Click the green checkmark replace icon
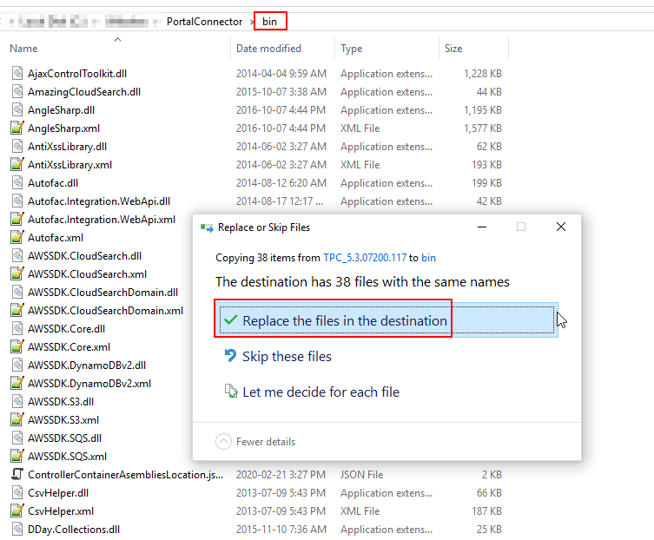The width and height of the screenshot is (654, 540). [x=231, y=320]
